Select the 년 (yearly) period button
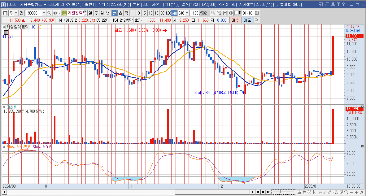366x196 pixels. pos(107,13)
